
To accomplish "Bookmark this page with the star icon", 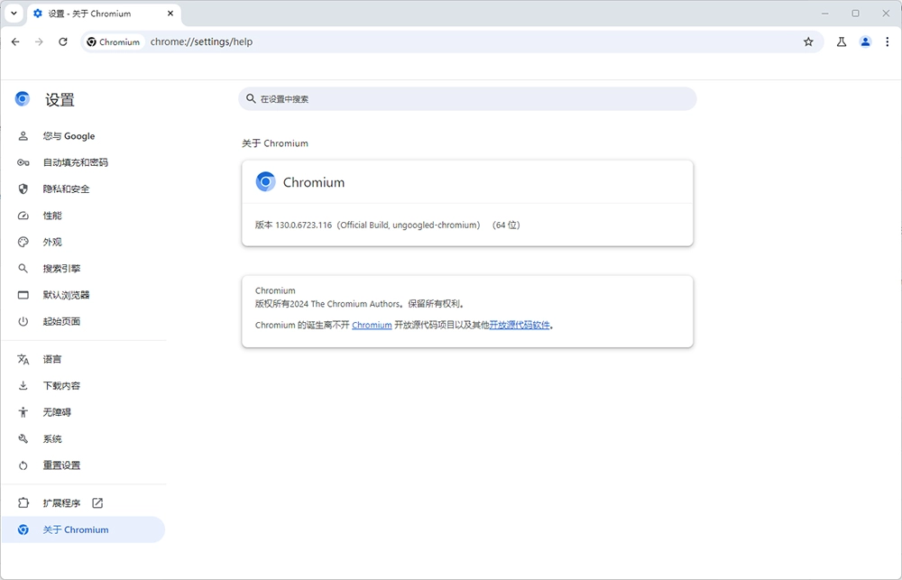I will click(x=808, y=42).
